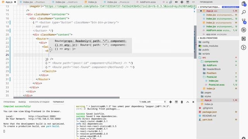248x139 pixels.
Task: Click the Split Editor icon in editor toolbar
Action: [188, 2]
